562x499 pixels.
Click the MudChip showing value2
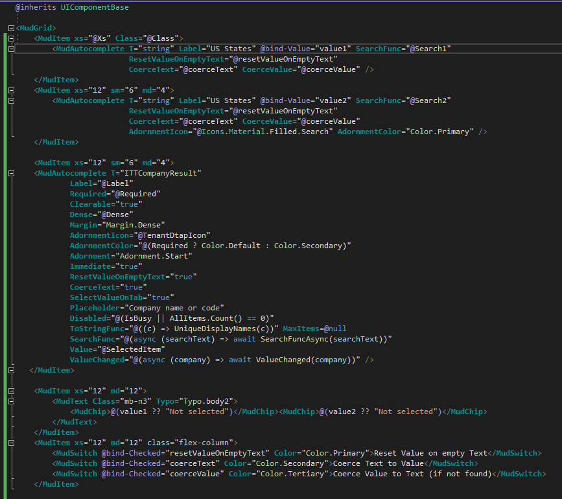tap(383, 412)
